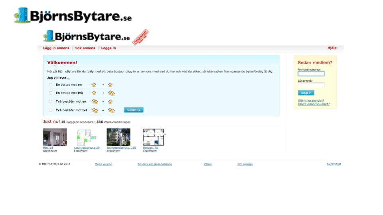Follow the 'Katarinabangata 29' listing link
Image resolution: width=383 pixels, height=215 pixels.
tap(87, 148)
